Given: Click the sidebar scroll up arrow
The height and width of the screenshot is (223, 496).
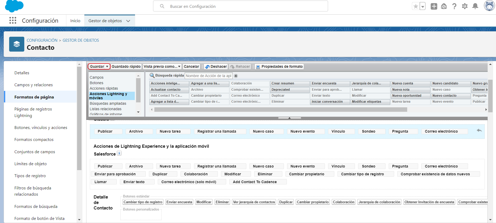Looking at the screenshot, I should pos(79,64).
